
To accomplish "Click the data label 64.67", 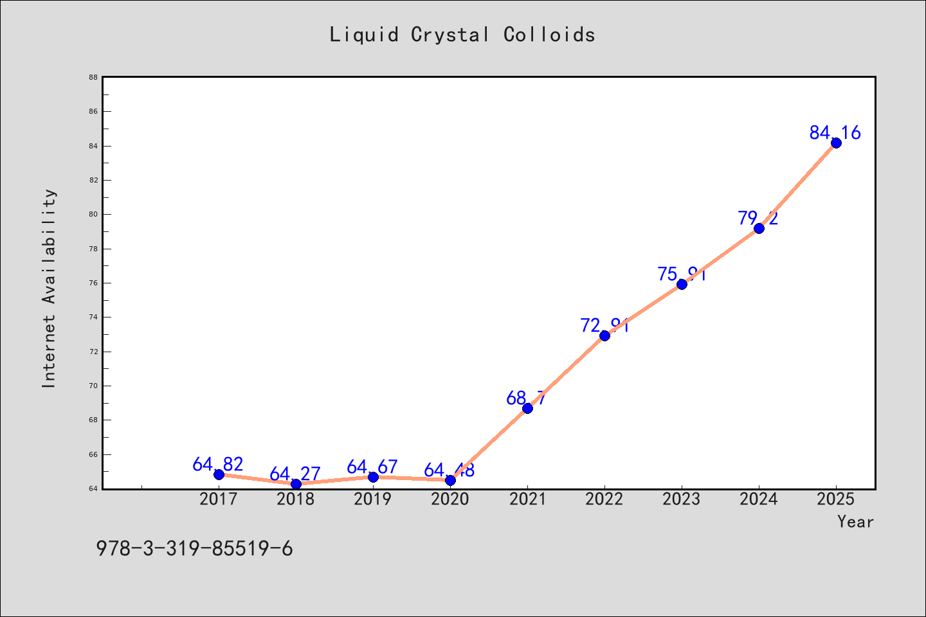I will coord(372,467).
